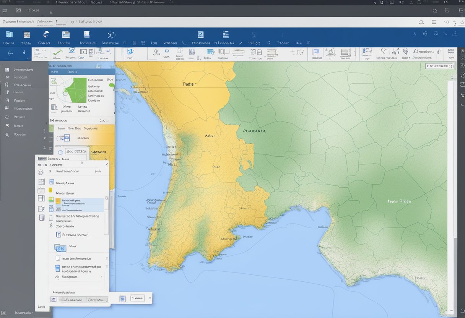
Task: Select the green line drawing tool in the toolbar
Action: click(x=57, y=52)
